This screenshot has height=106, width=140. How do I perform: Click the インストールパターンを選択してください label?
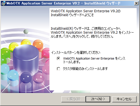76,53
